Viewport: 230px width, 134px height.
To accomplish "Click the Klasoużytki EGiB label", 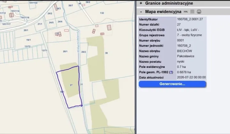I will (x=152, y=30).
